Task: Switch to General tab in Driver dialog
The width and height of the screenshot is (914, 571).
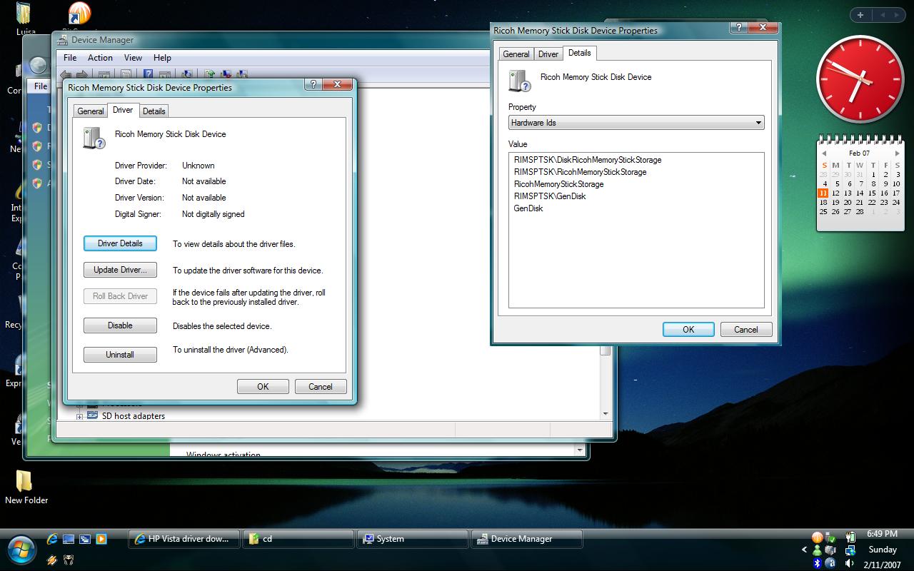Action: 91,111
